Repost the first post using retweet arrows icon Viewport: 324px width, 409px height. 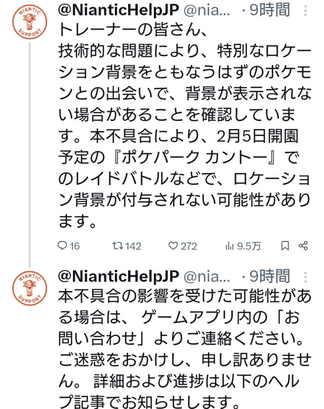point(117,246)
